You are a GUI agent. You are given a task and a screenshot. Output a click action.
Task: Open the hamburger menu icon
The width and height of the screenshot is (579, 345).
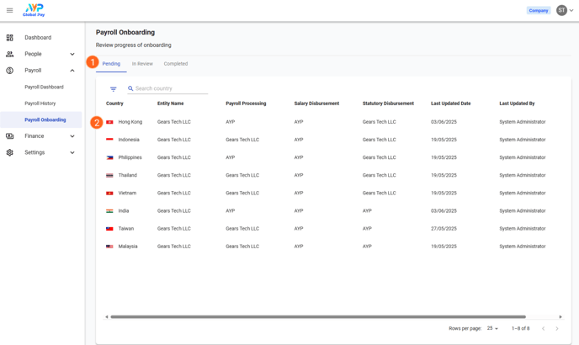[x=9, y=10]
